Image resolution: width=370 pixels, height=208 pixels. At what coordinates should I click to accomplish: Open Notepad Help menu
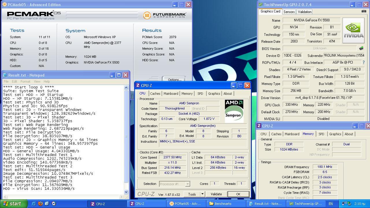click(x=47, y=81)
